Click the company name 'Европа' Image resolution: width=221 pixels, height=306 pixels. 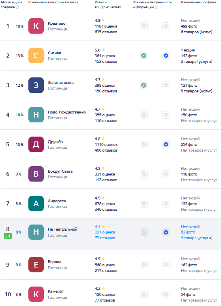point(54,262)
